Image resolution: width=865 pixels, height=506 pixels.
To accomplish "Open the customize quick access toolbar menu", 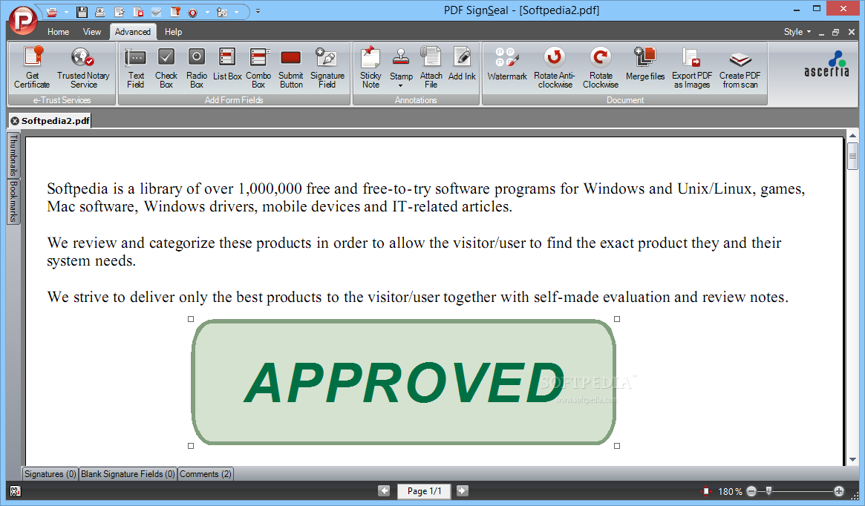I will (258, 12).
